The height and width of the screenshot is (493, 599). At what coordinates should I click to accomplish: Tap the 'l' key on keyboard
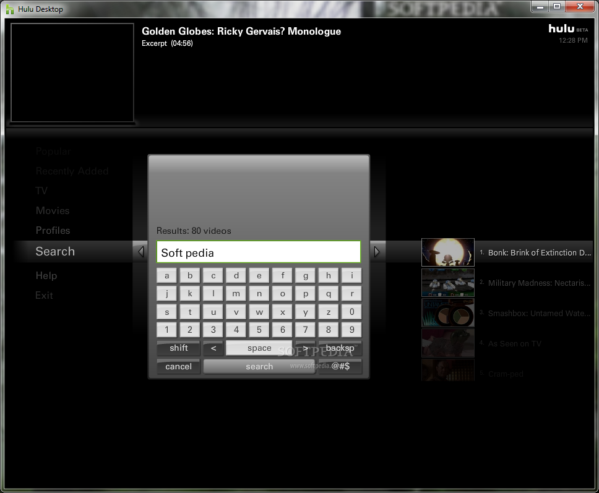click(213, 293)
